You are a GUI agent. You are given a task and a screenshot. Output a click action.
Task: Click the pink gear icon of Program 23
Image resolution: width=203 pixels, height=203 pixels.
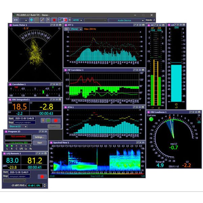pyautogui.click(x=6, y=132)
